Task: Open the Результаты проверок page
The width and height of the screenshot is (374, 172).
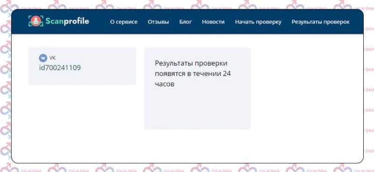Action: point(321,22)
